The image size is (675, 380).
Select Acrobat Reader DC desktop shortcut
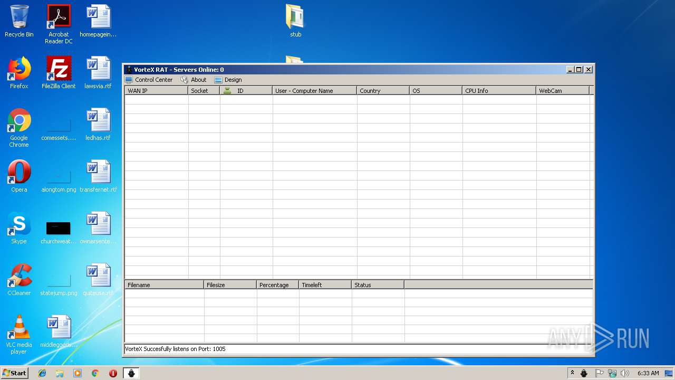[59, 24]
